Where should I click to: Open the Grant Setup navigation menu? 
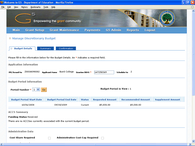35,30
